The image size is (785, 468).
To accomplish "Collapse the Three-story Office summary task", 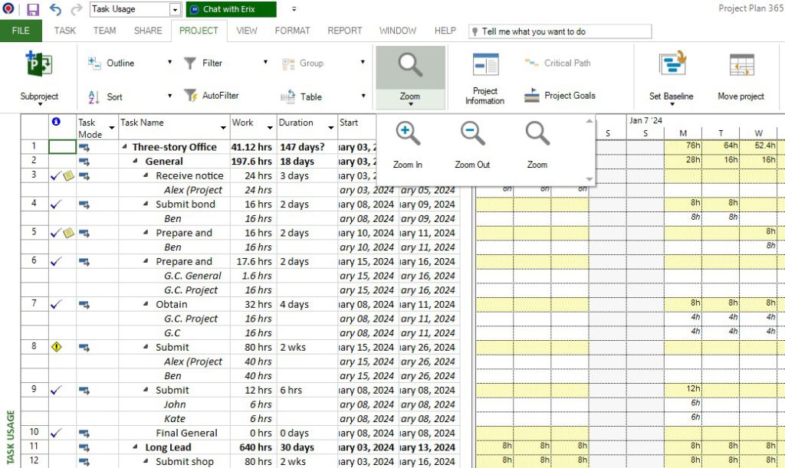I will [x=124, y=147].
